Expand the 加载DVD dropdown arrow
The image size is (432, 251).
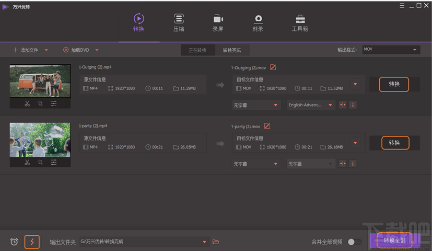[97, 50]
